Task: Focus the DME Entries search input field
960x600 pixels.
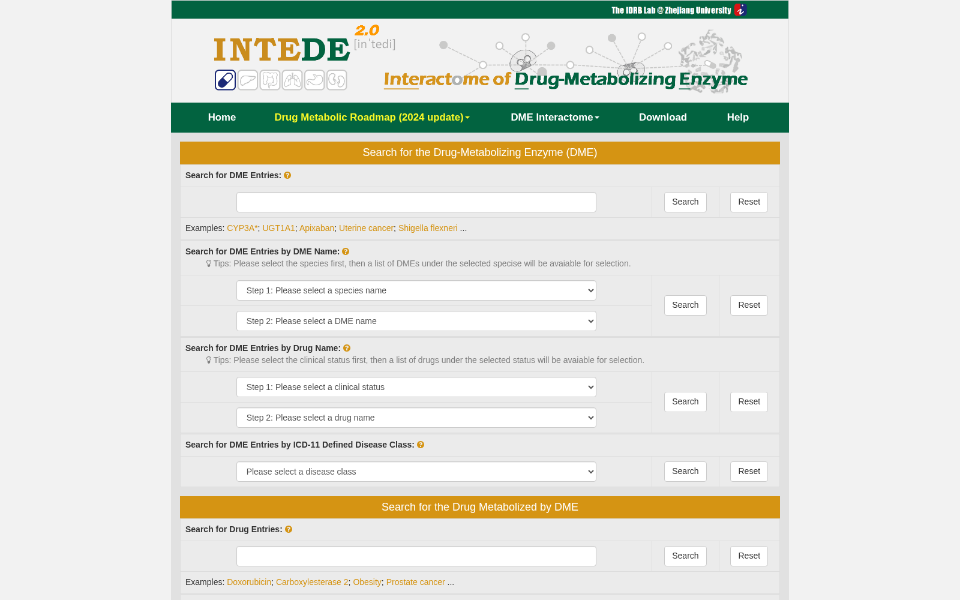Action: point(416,202)
